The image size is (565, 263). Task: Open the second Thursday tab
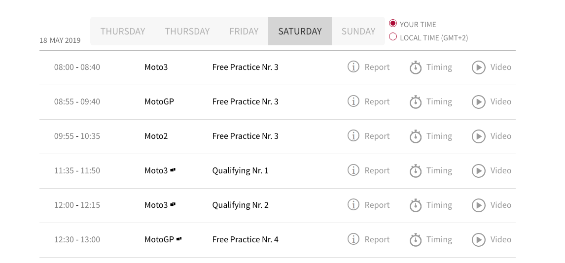point(187,31)
